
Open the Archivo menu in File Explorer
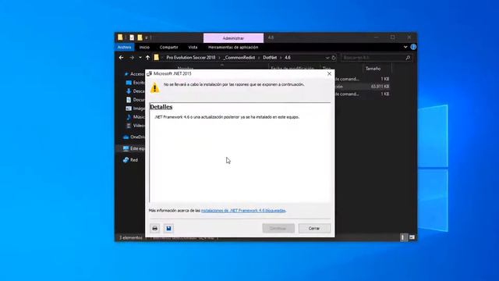click(x=125, y=47)
